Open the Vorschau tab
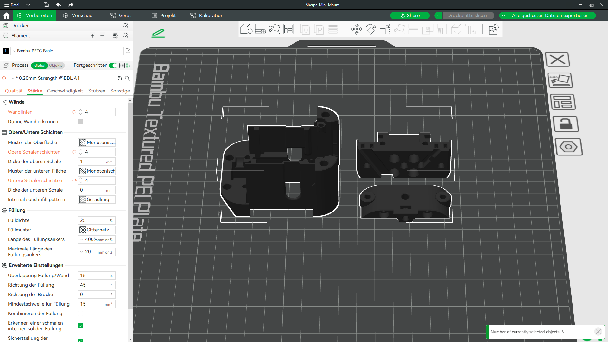The height and width of the screenshot is (342, 608). click(x=78, y=16)
